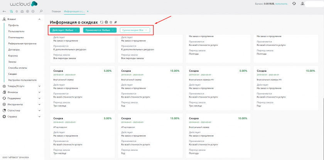This screenshot has width=324, height=160.
Task: Open 'Реферальная программа' in the sidebar
Action: (22, 44)
